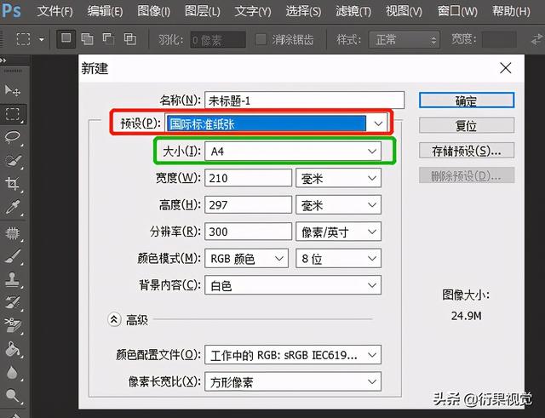
Task: Select the Move tool
Action: point(13,91)
